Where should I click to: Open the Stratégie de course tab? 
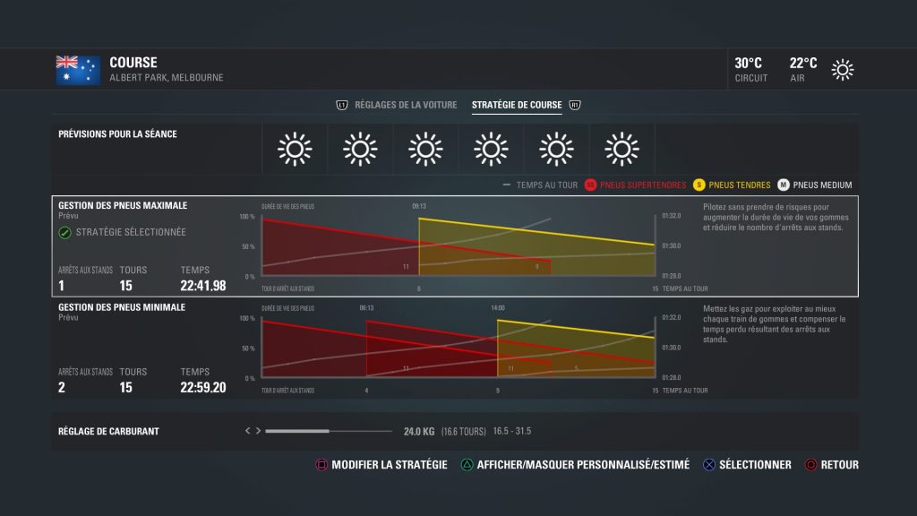517,105
